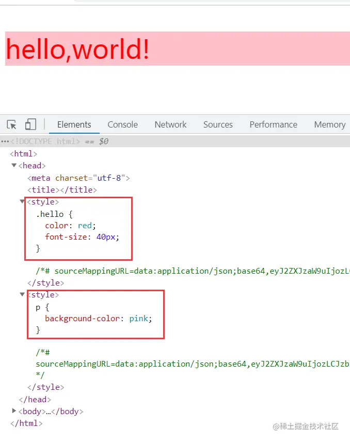Collapse the second style element with p rule
The width and height of the screenshot is (350, 442).
tap(22, 294)
